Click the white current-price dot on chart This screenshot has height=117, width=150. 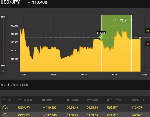pos(140,37)
